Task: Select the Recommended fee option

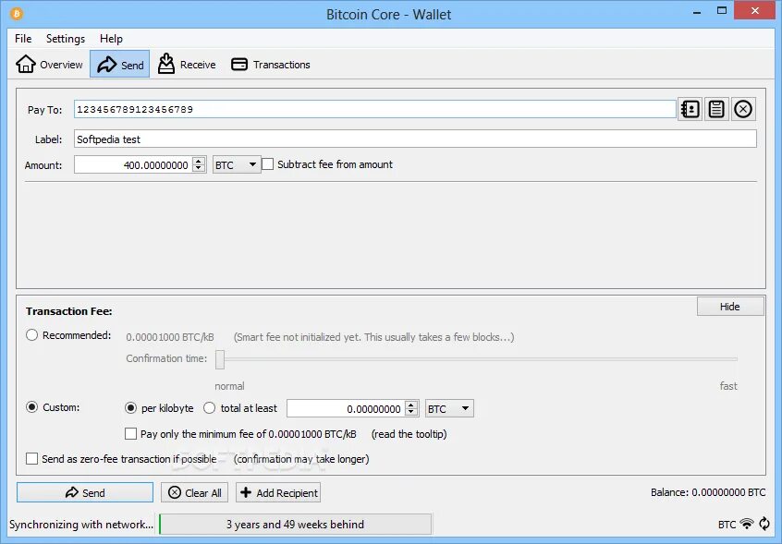Action: (x=32, y=334)
